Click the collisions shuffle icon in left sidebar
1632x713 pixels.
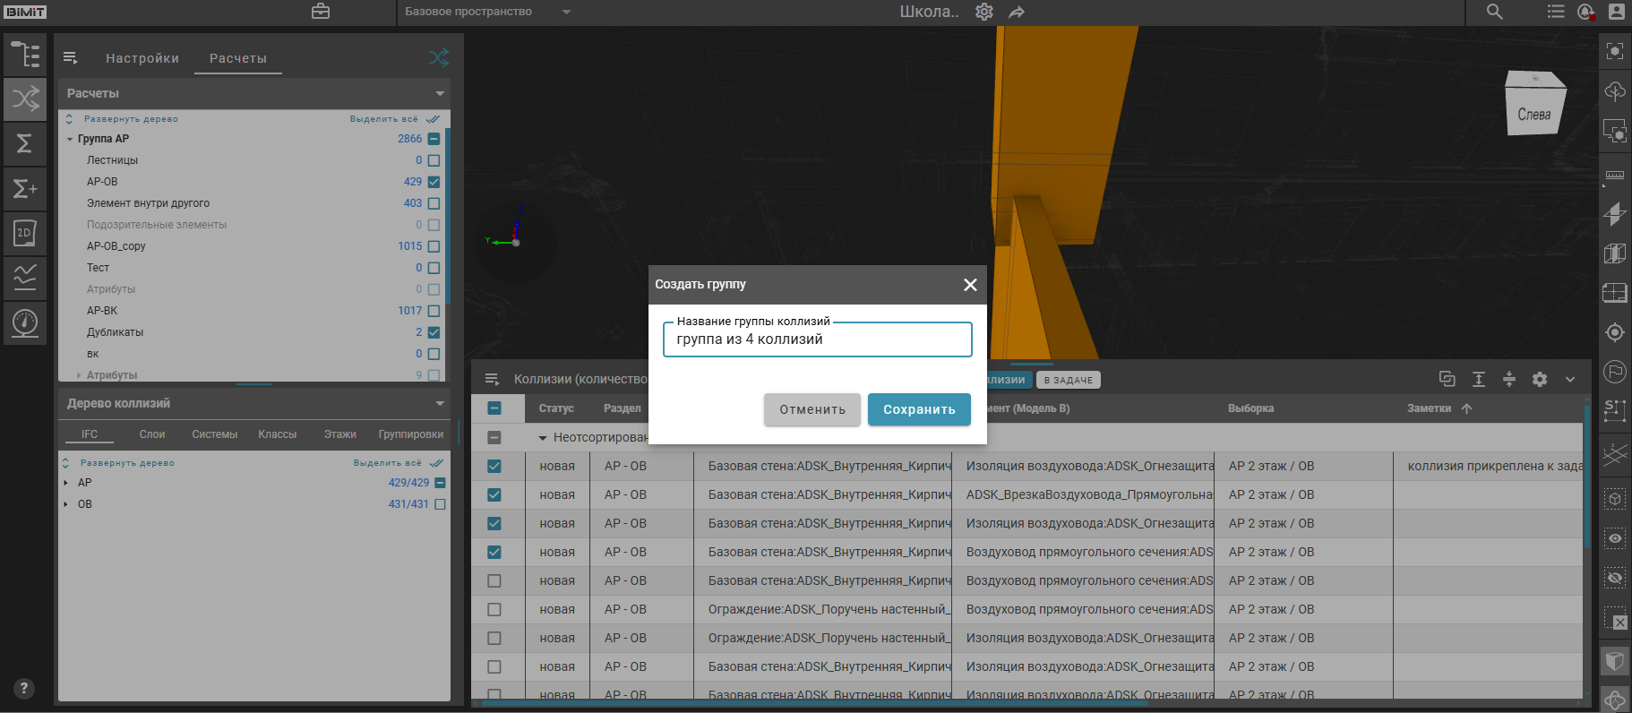[25, 99]
